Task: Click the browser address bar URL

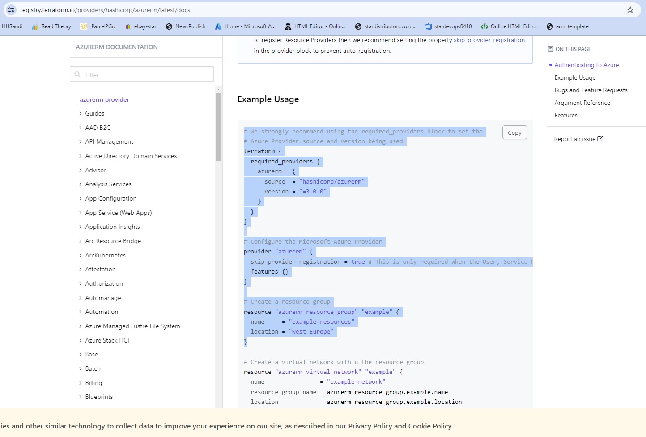Action: coord(105,10)
